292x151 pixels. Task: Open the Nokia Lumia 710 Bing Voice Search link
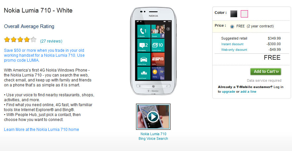click(153, 136)
